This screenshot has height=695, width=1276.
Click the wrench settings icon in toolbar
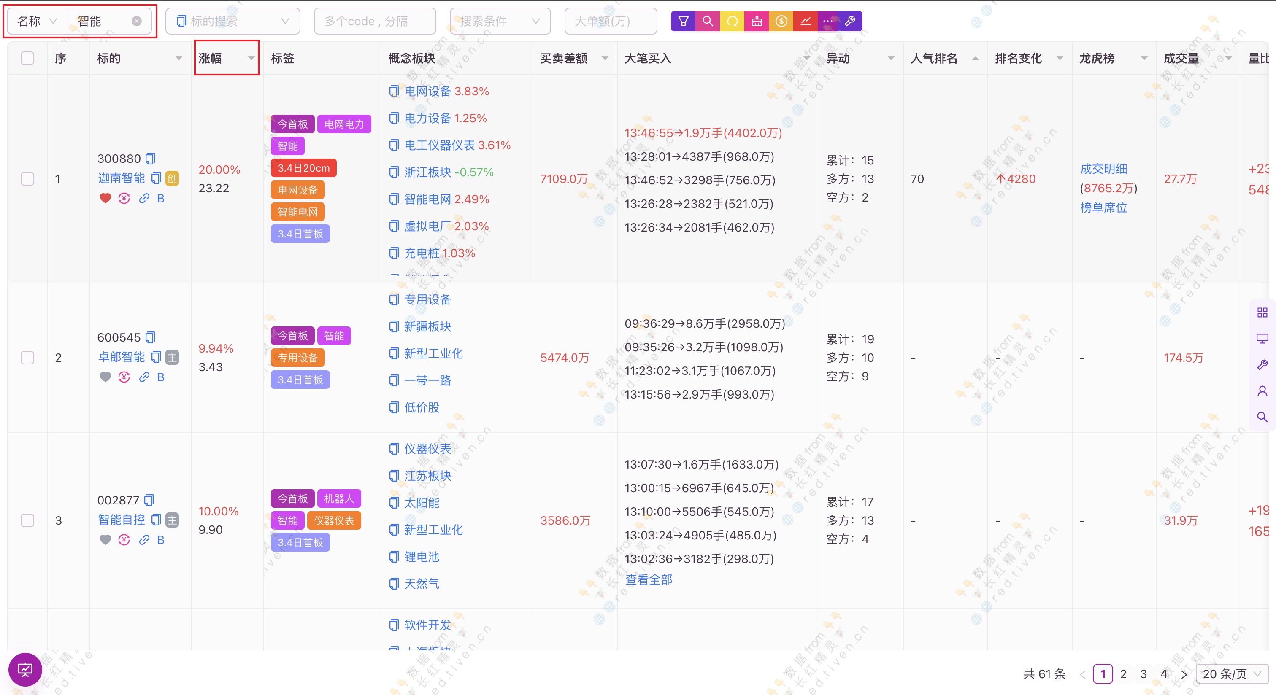coord(850,21)
